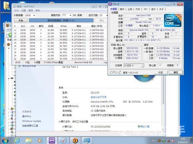Image resolution: width=193 pixels, height=144 pixels.
Task: Click the 时间 column header in LinX
Action: click(x=51, y=26)
